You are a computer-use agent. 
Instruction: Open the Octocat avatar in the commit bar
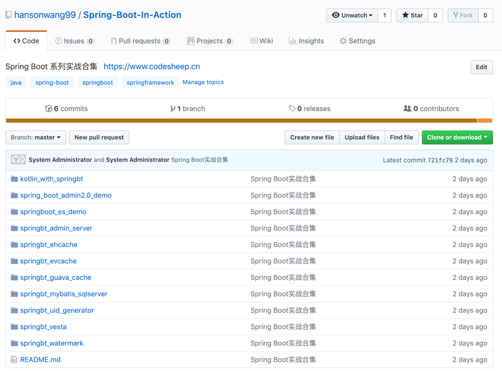pos(18,160)
